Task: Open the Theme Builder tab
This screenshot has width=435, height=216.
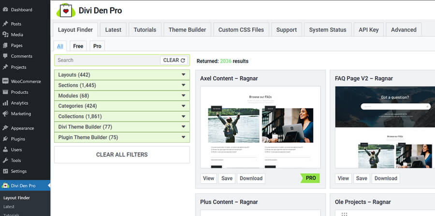Action: click(x=187, y=30)
